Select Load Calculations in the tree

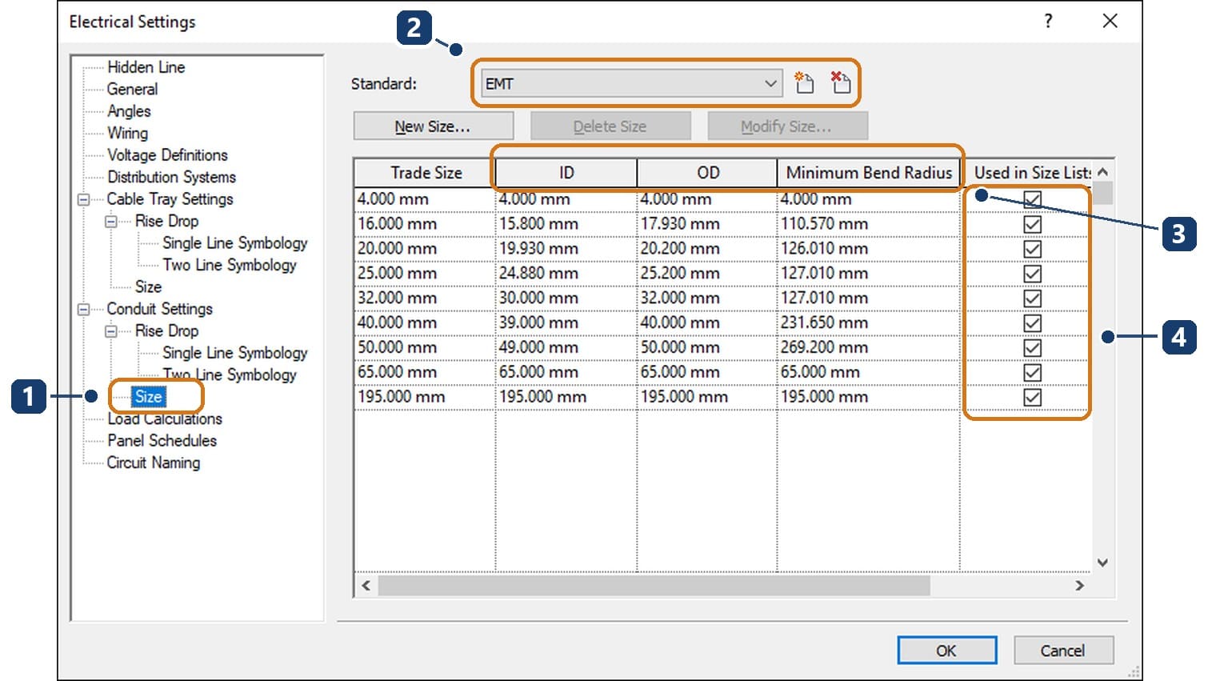(x=165, y=419)
